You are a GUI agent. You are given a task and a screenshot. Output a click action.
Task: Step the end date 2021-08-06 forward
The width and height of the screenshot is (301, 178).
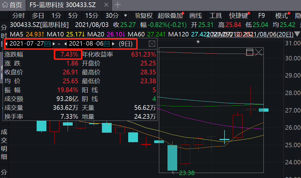113,44
